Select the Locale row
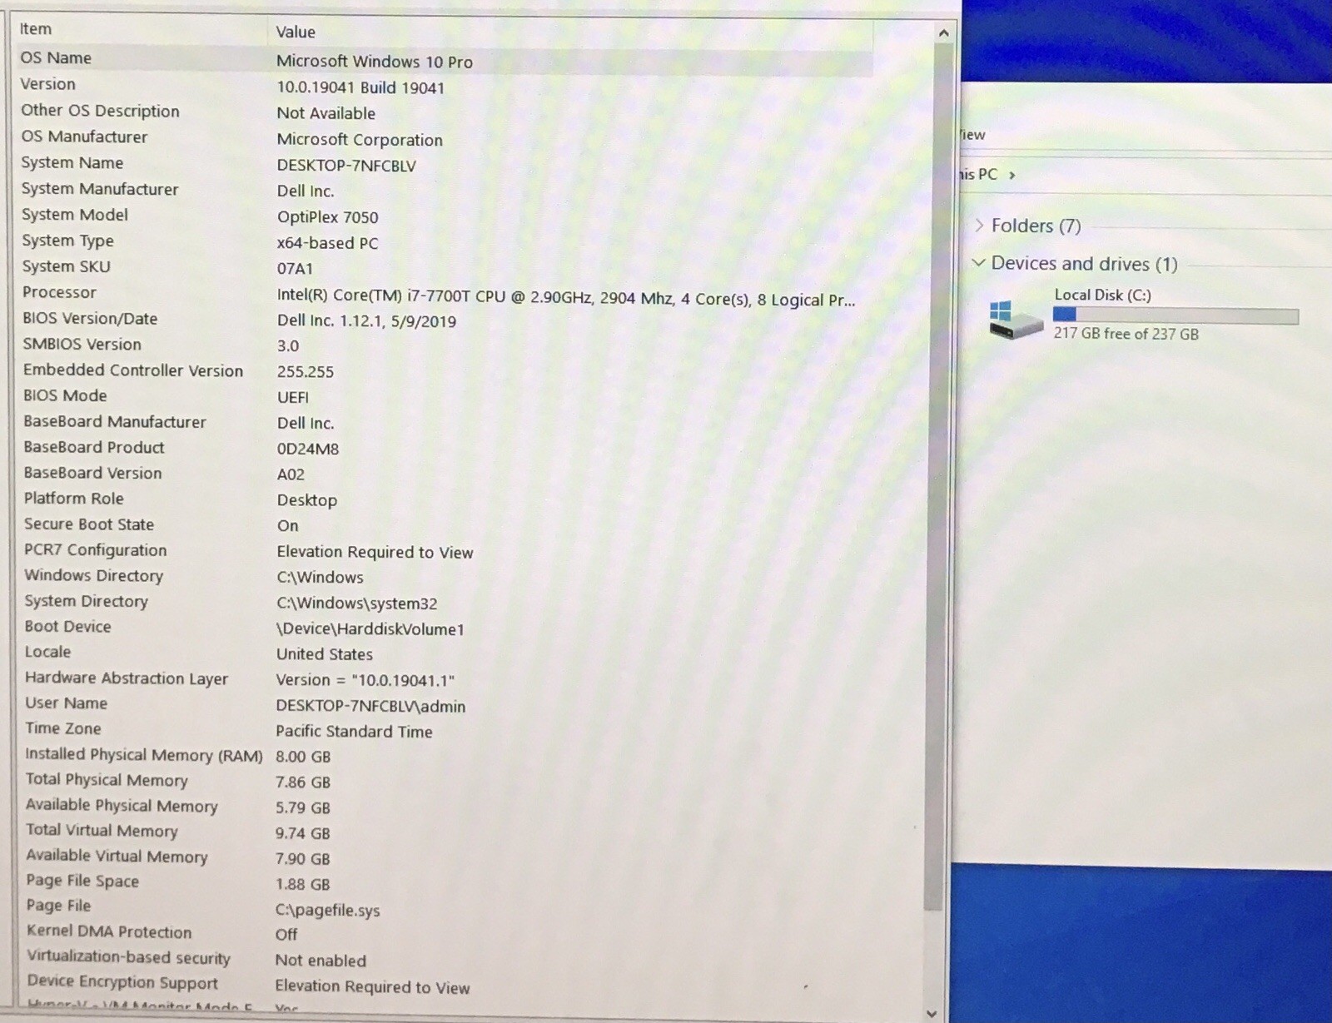Viewport: 1332px width, 1023px height. pyautogui.click(x=445, y=653)
